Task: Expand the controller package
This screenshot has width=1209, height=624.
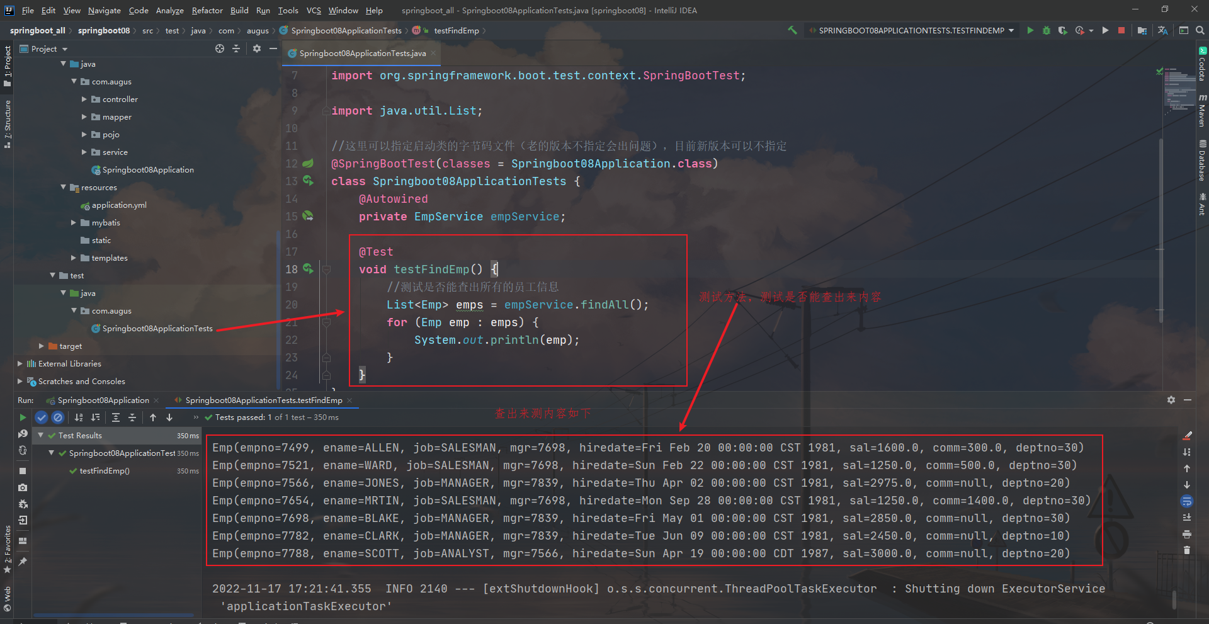Action: click(84, 99)
